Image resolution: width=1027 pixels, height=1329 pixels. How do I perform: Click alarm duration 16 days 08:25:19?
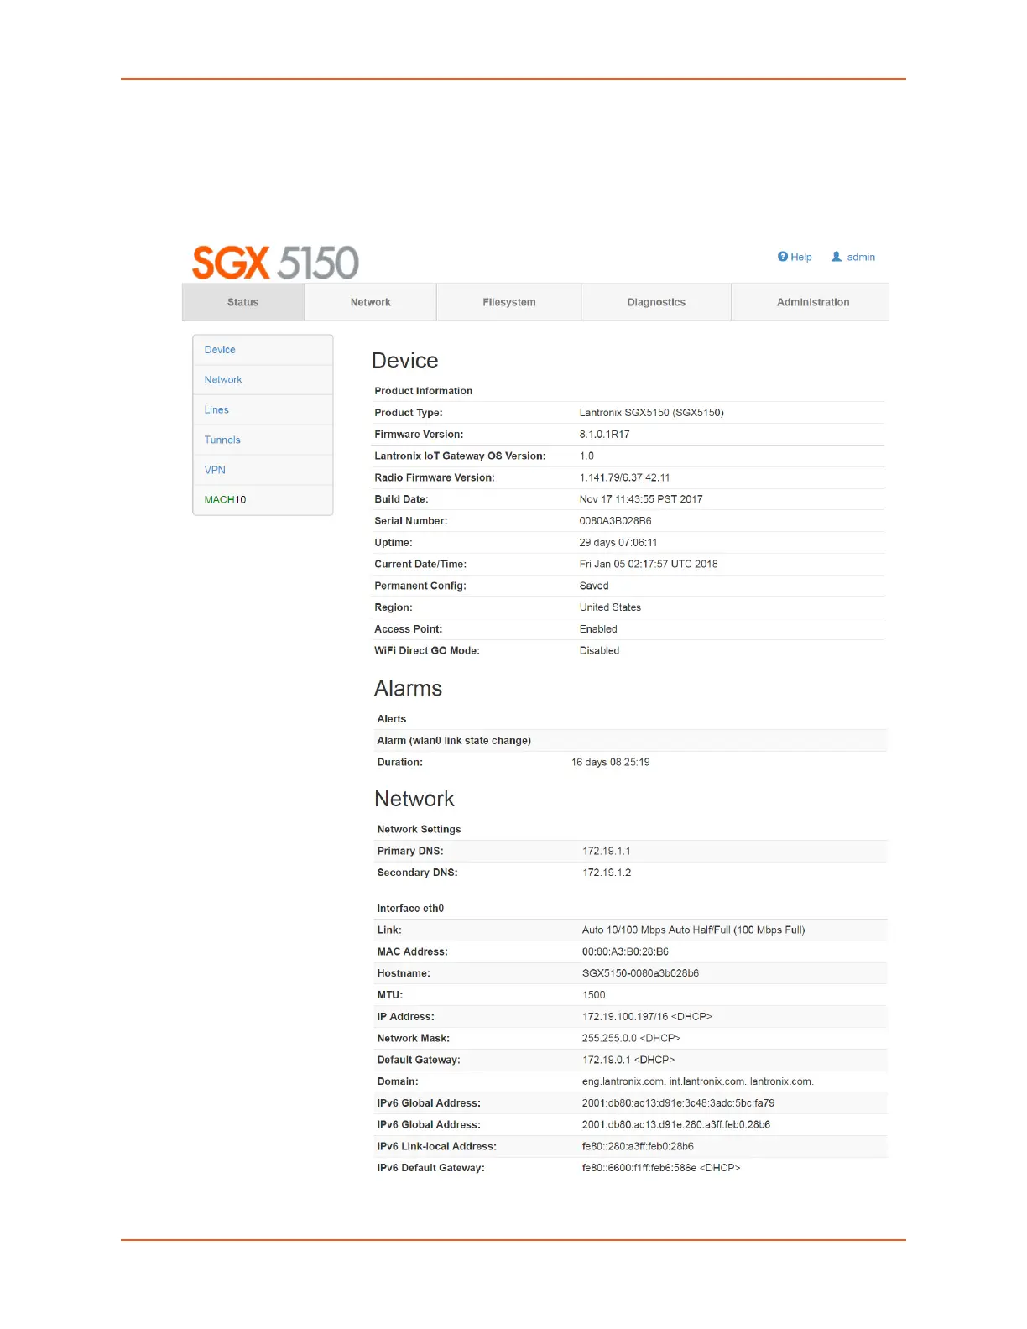pyautogui.click(x=611, y=763)
